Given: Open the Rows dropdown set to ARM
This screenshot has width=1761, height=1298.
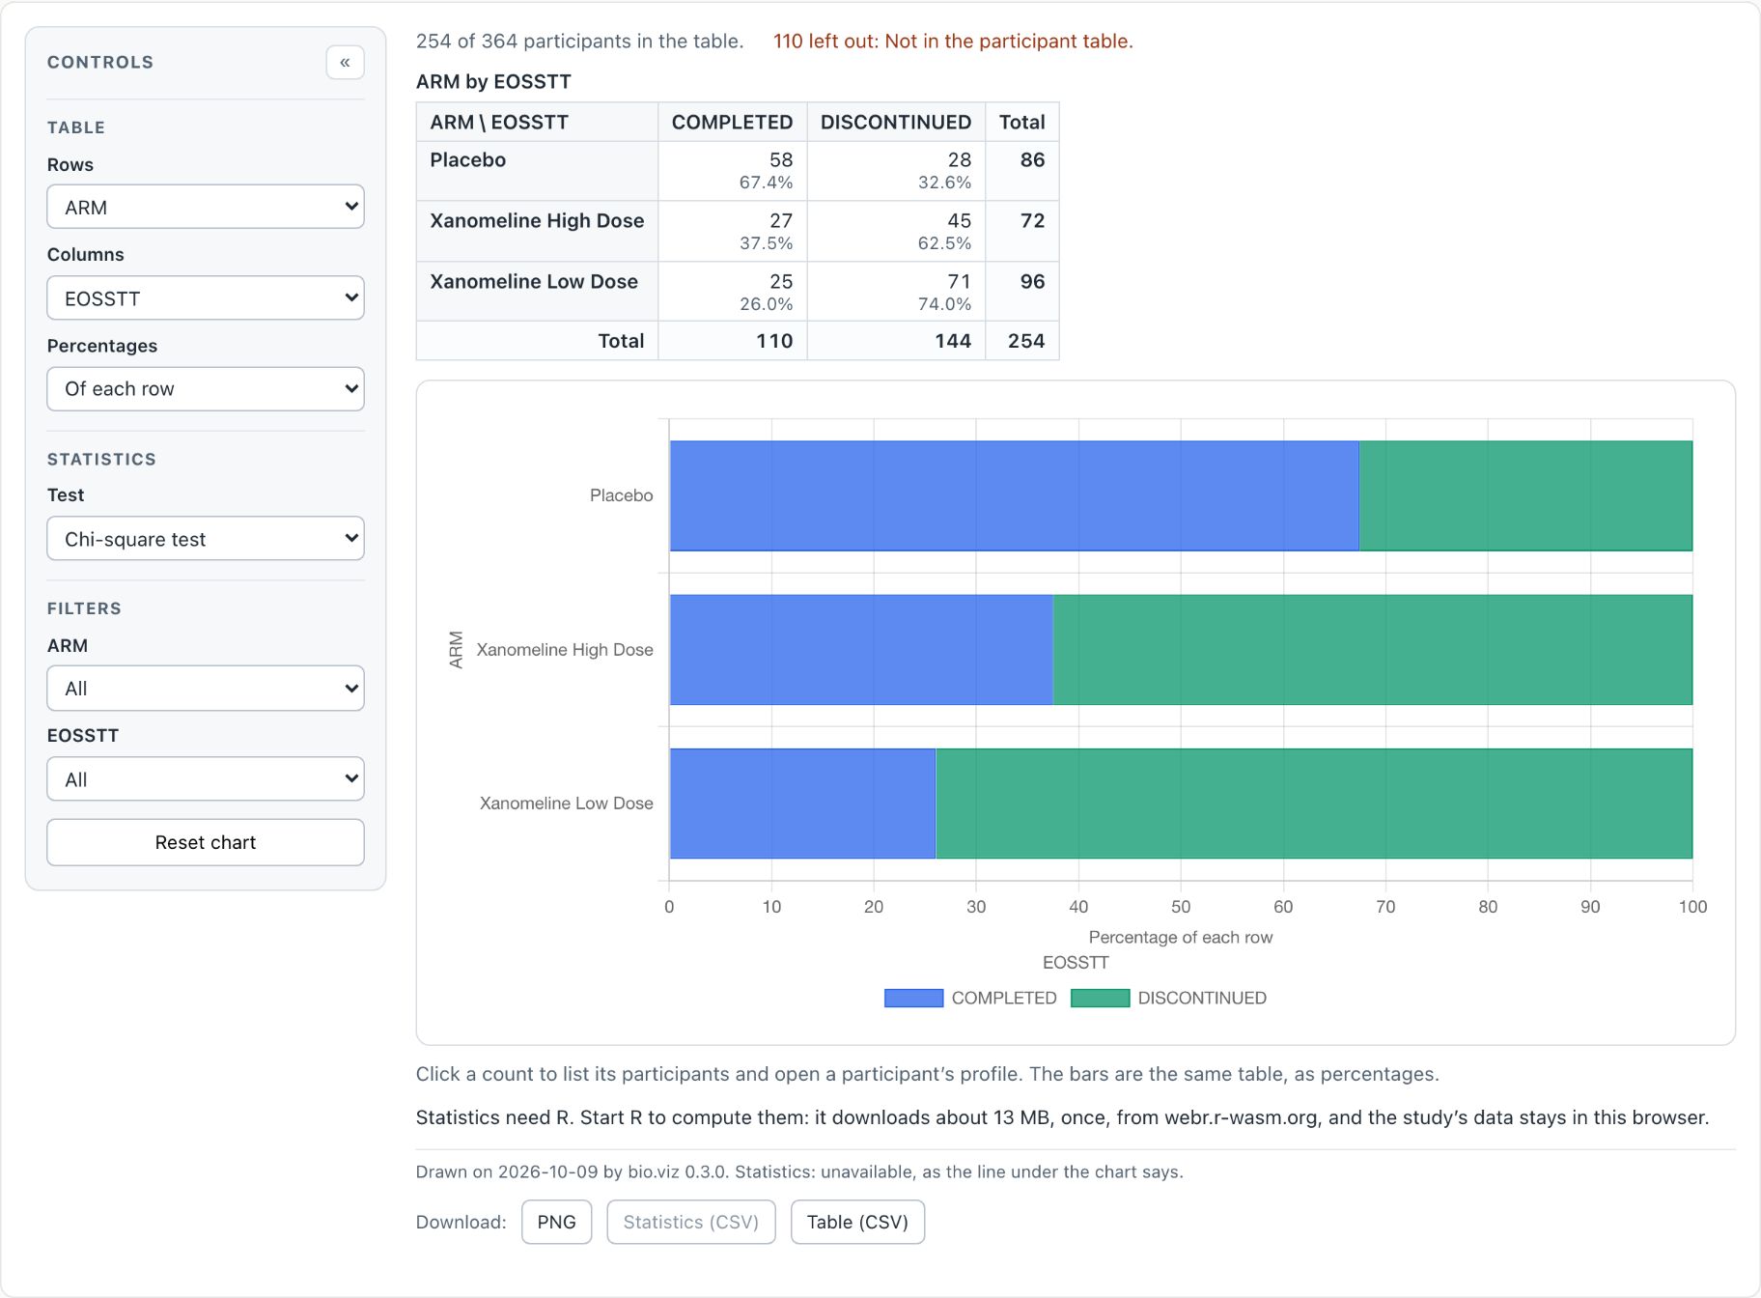Looking at the screenshot, I should 206,207.
